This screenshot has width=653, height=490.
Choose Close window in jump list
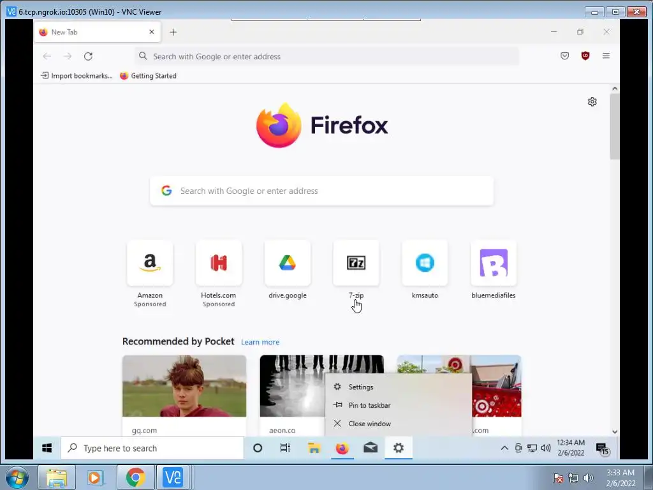click(x=398, y=424)
